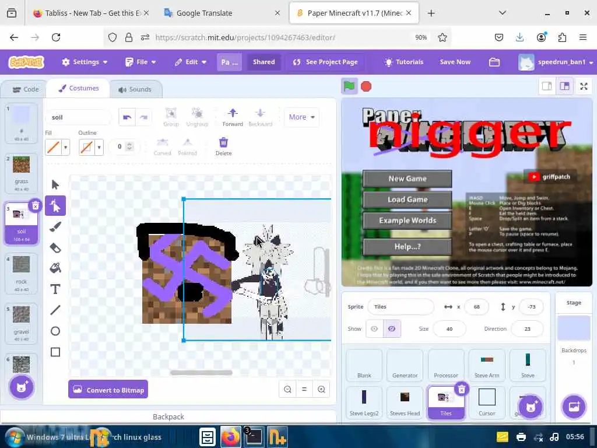The image size is (597, 448).
Task: Open the Backpack bar
Action: click(168, 416)
